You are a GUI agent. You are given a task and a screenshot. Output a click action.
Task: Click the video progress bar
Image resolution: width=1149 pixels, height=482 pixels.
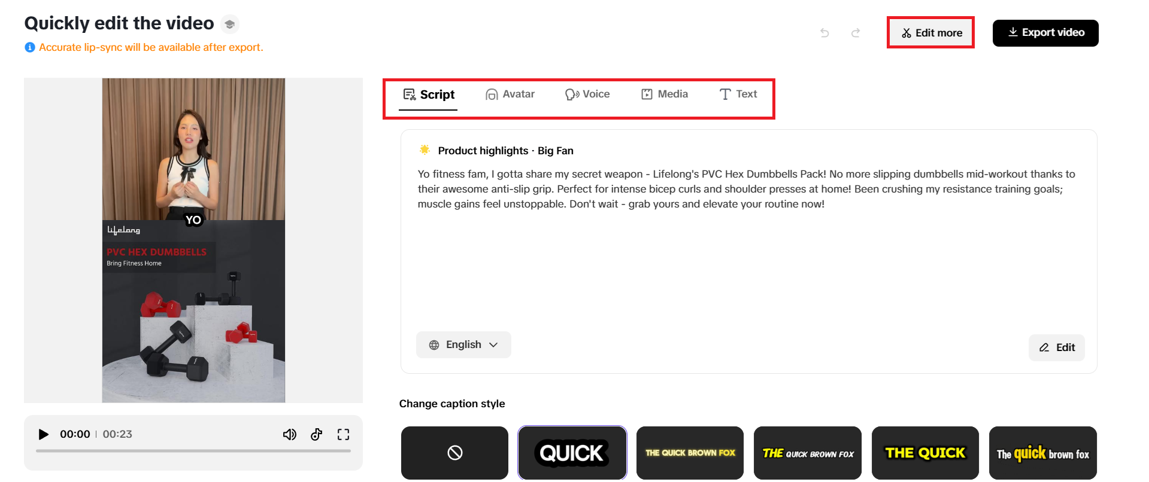click(193, 451)
